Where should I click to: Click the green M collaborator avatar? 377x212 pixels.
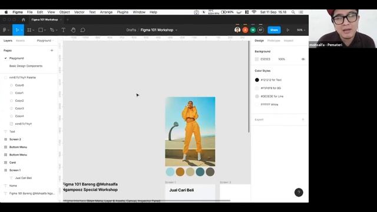[x=253, y=30]
